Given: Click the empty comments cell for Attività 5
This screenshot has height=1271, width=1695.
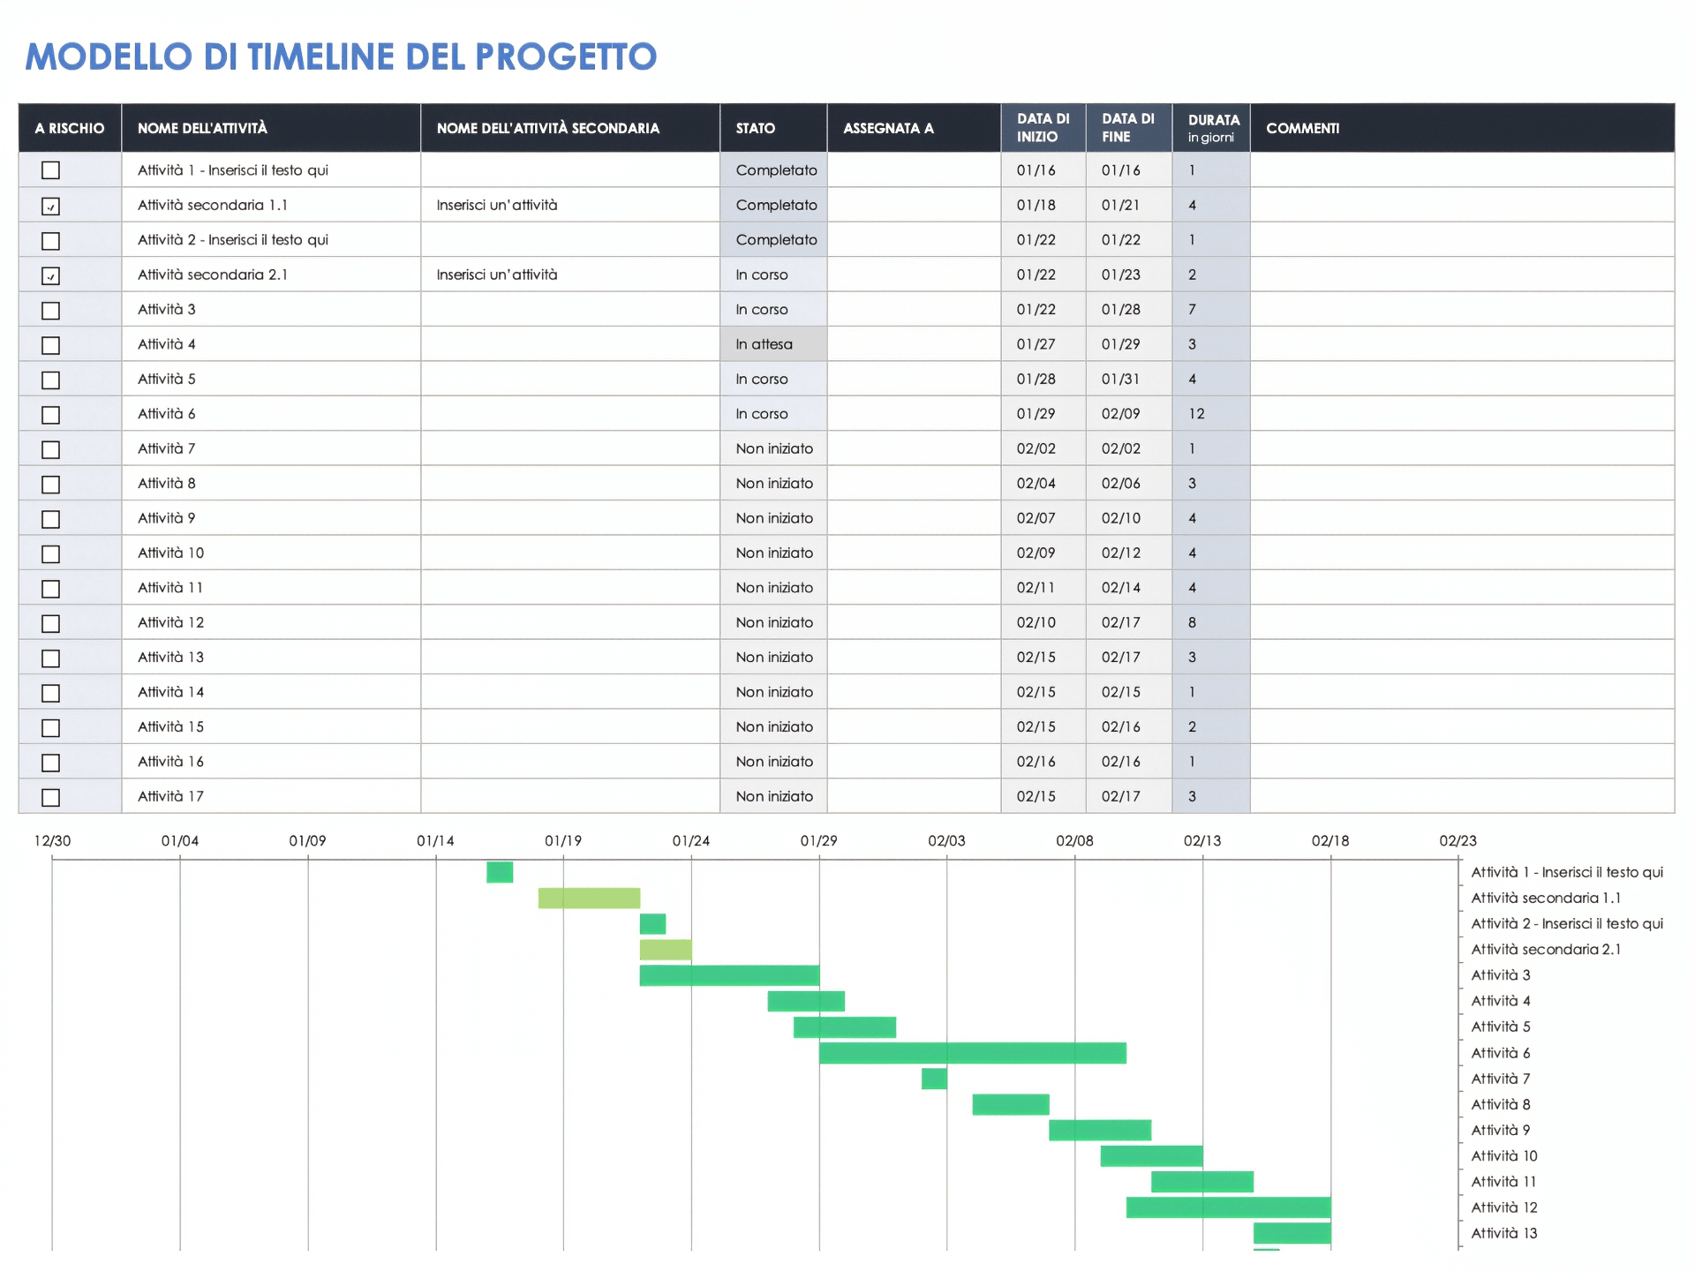Looking at the screenshot, I should point(1462,379).
